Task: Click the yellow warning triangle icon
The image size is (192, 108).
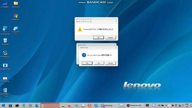Action: [x=80, y=29]
